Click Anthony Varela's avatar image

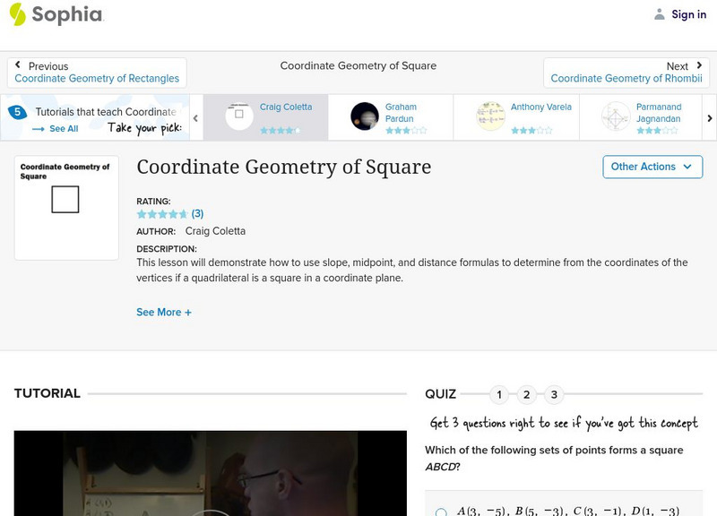point(490,116)
